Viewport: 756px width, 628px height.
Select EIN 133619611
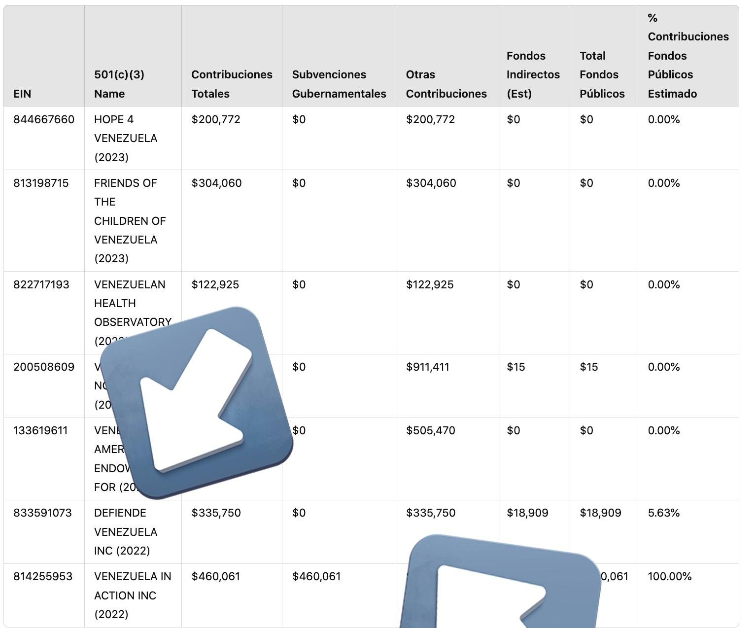click(x=40, y=430)
